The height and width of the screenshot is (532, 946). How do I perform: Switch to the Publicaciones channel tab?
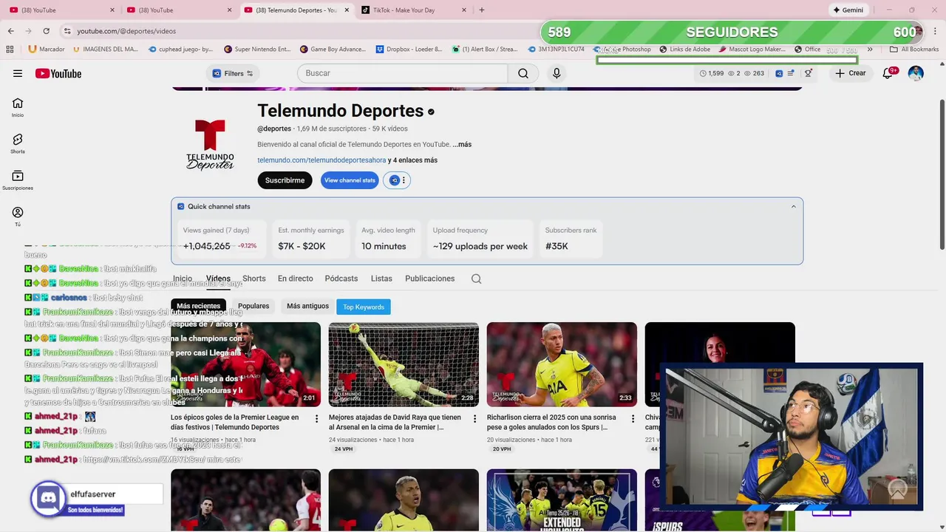429,279
